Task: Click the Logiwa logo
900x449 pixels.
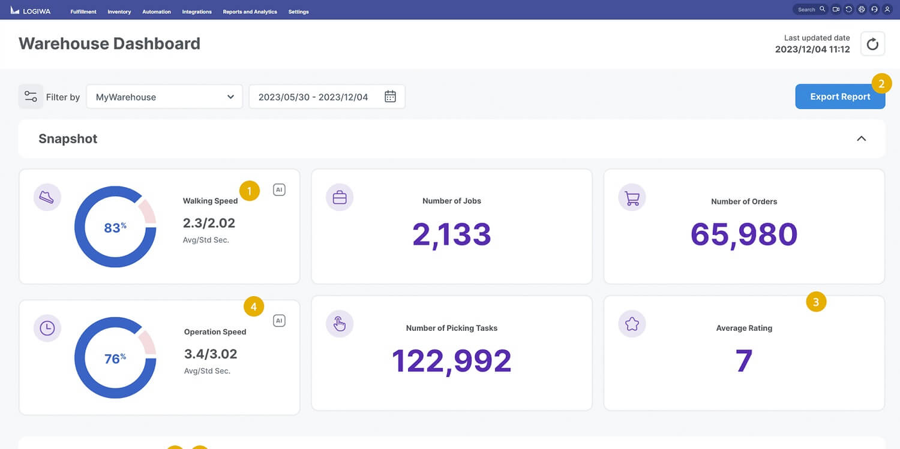Action: point(31,10)
